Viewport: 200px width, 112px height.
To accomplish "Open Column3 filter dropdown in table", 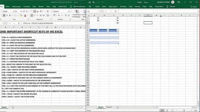I will pyautogui.click(x=118, y=30).
